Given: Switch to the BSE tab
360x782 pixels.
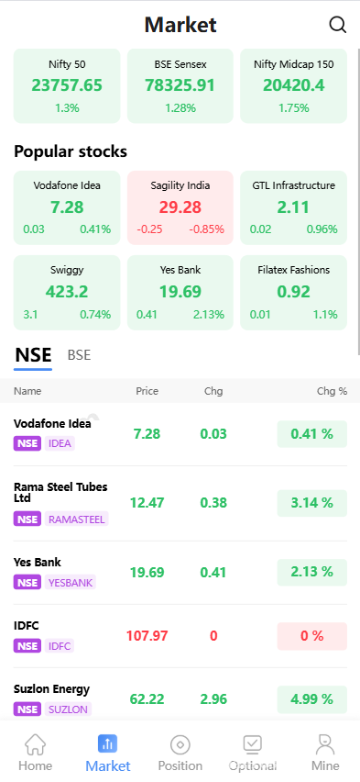Looking at the screenshot, I should [79, 355].
